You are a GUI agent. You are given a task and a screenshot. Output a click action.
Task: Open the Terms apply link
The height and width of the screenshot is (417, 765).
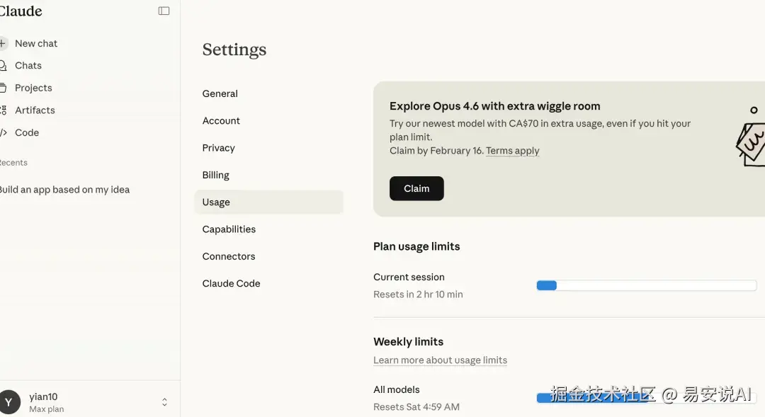(x=513, y=151)
